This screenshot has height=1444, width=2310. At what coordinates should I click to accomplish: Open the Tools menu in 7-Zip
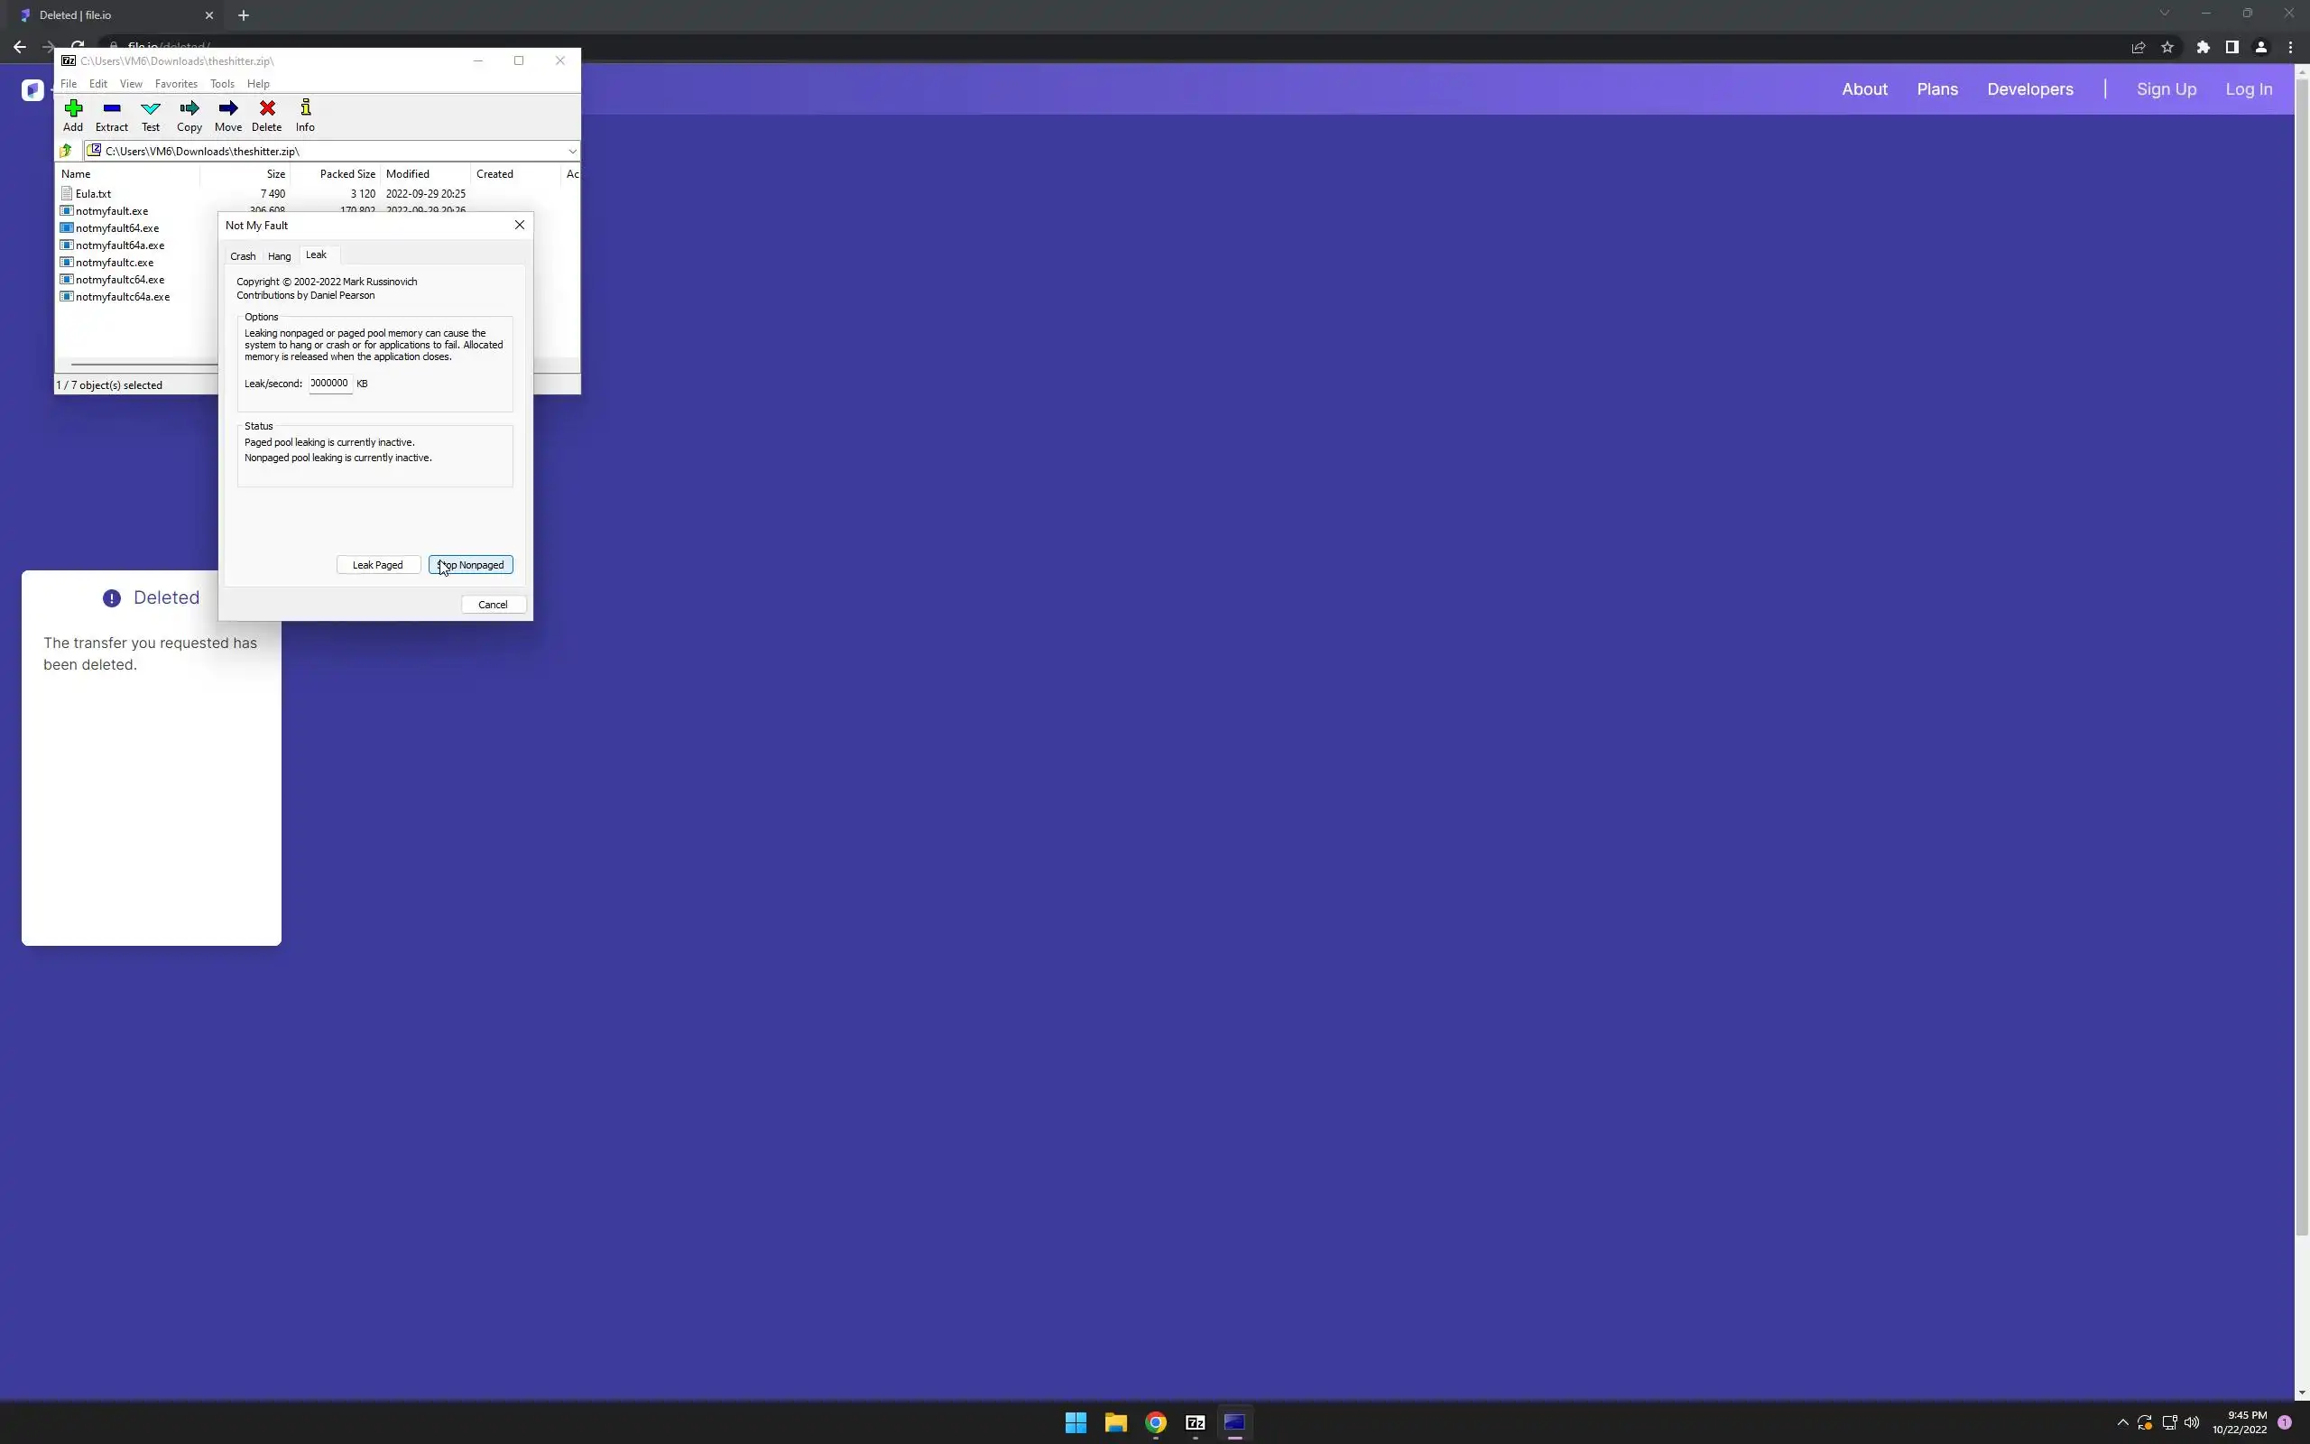(x=221, y=84)
